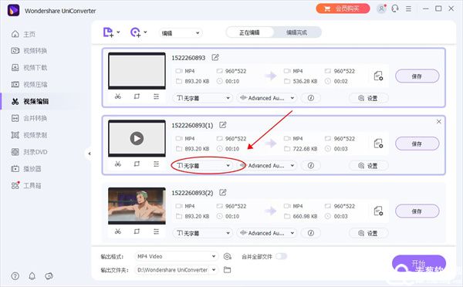Open the Advanced Audio dropdown in the first row
Viewport: 463px width, 287px height.
[267, 98]
